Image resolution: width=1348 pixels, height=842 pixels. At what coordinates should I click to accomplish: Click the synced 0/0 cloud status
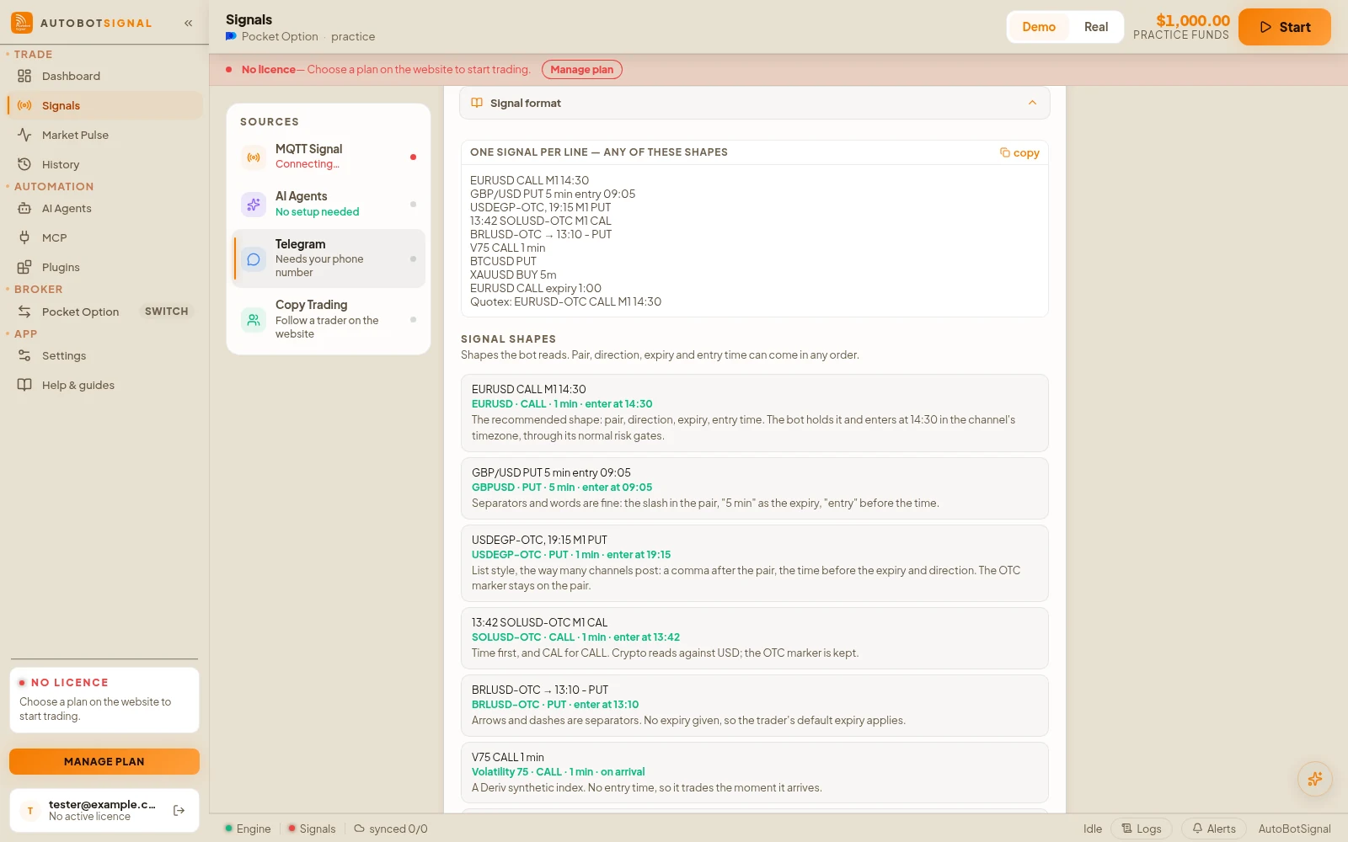click(391, 829)
